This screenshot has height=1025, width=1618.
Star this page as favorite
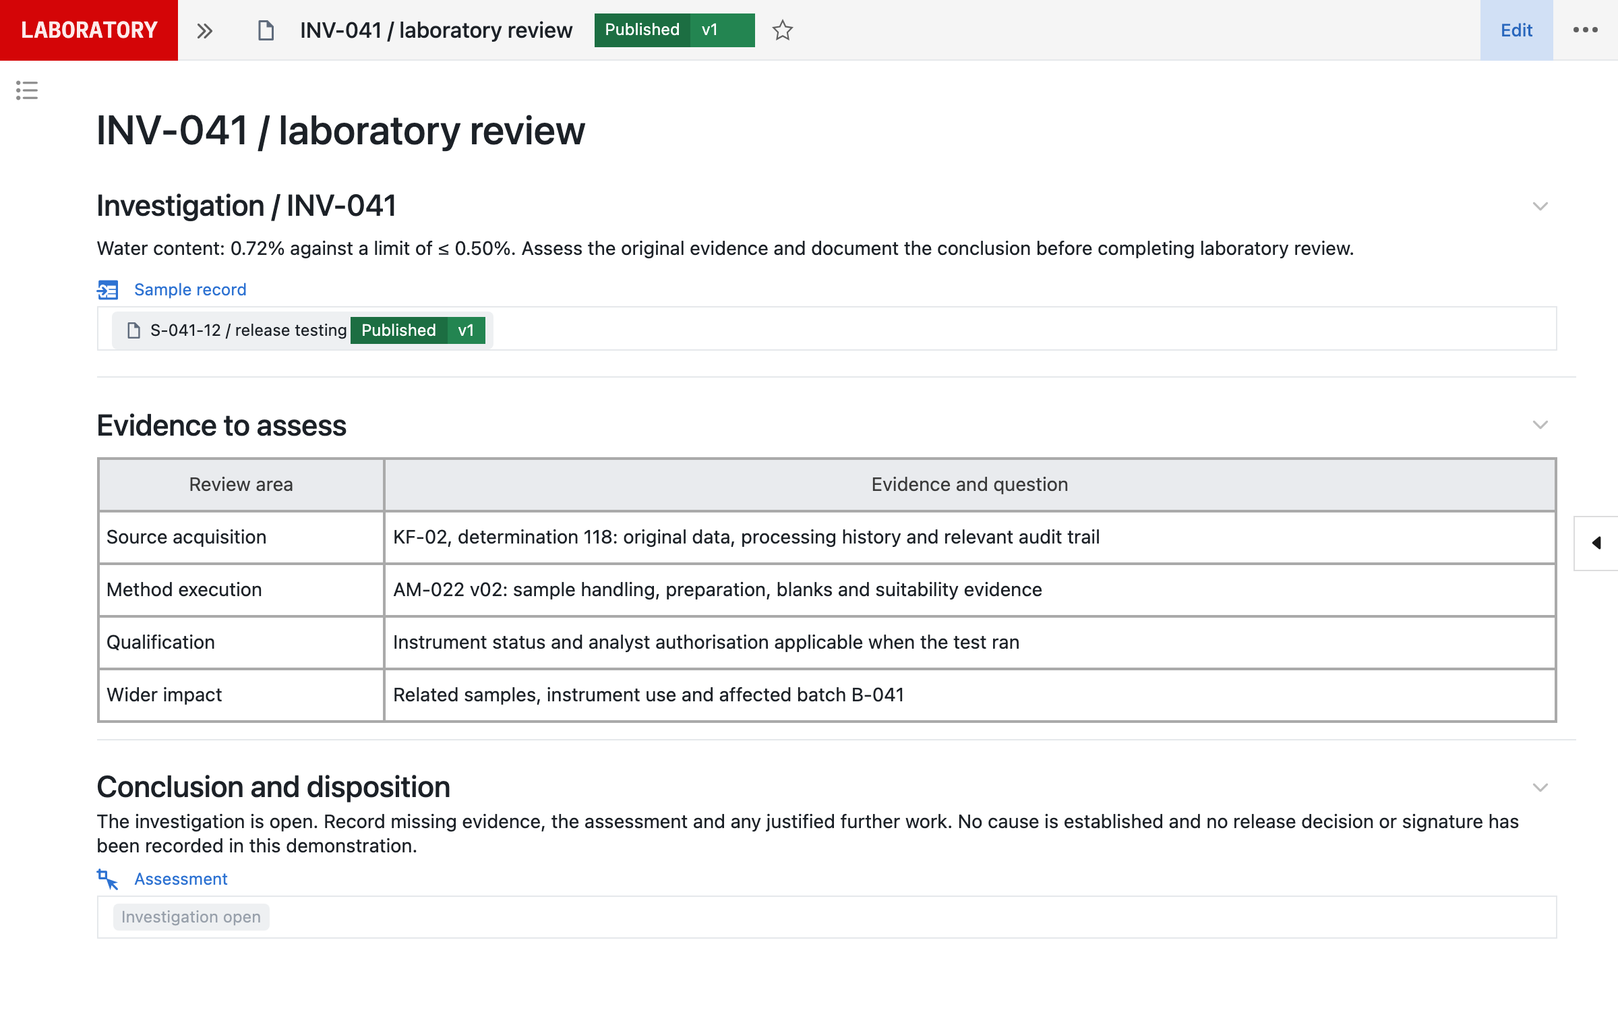[x=783, y=30]
